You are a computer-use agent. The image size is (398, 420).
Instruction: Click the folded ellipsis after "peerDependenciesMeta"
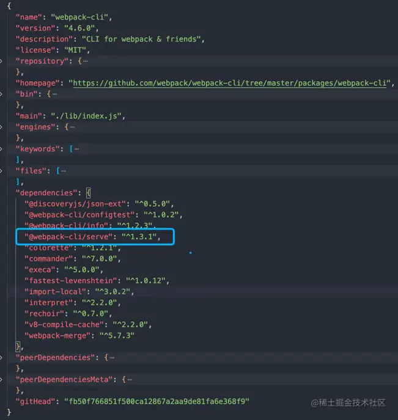(x=130, y=380)
